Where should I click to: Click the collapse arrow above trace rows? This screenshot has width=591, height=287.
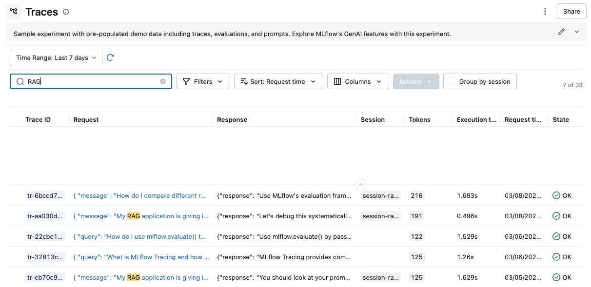pos(361,185)
